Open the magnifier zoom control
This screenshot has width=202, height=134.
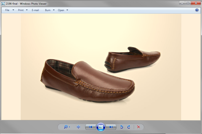(x=67, y=127)
